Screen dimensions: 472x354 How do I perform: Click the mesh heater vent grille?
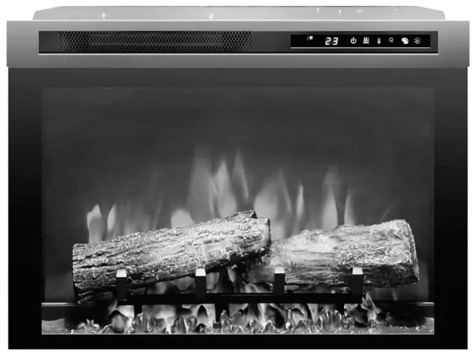[155, 41]
